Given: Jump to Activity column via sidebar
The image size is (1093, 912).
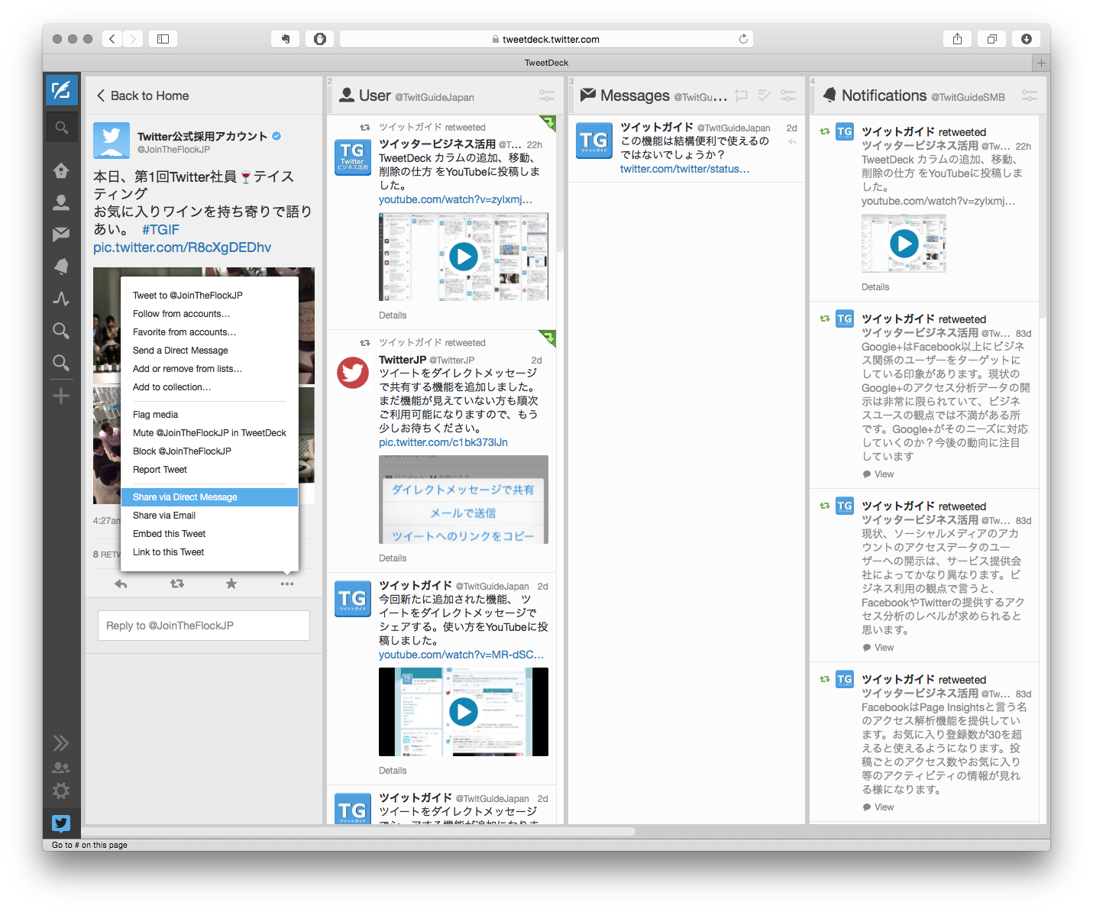Looking at the screenshot, I should 61,299.
